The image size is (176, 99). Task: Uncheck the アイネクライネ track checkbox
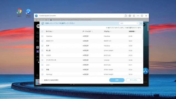coord(42,60)
